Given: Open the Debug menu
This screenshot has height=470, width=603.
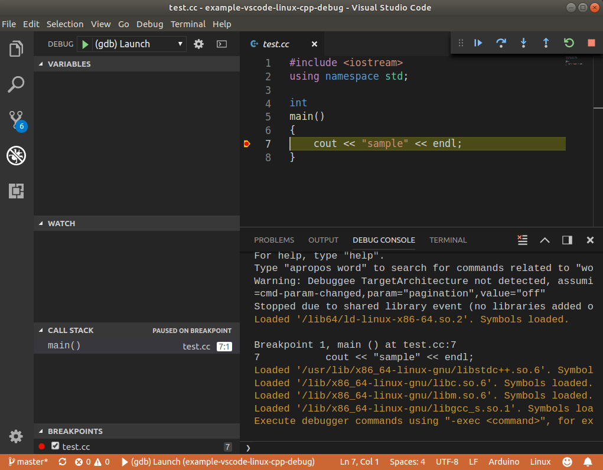Looking at the screenshot, I should 149,24.
